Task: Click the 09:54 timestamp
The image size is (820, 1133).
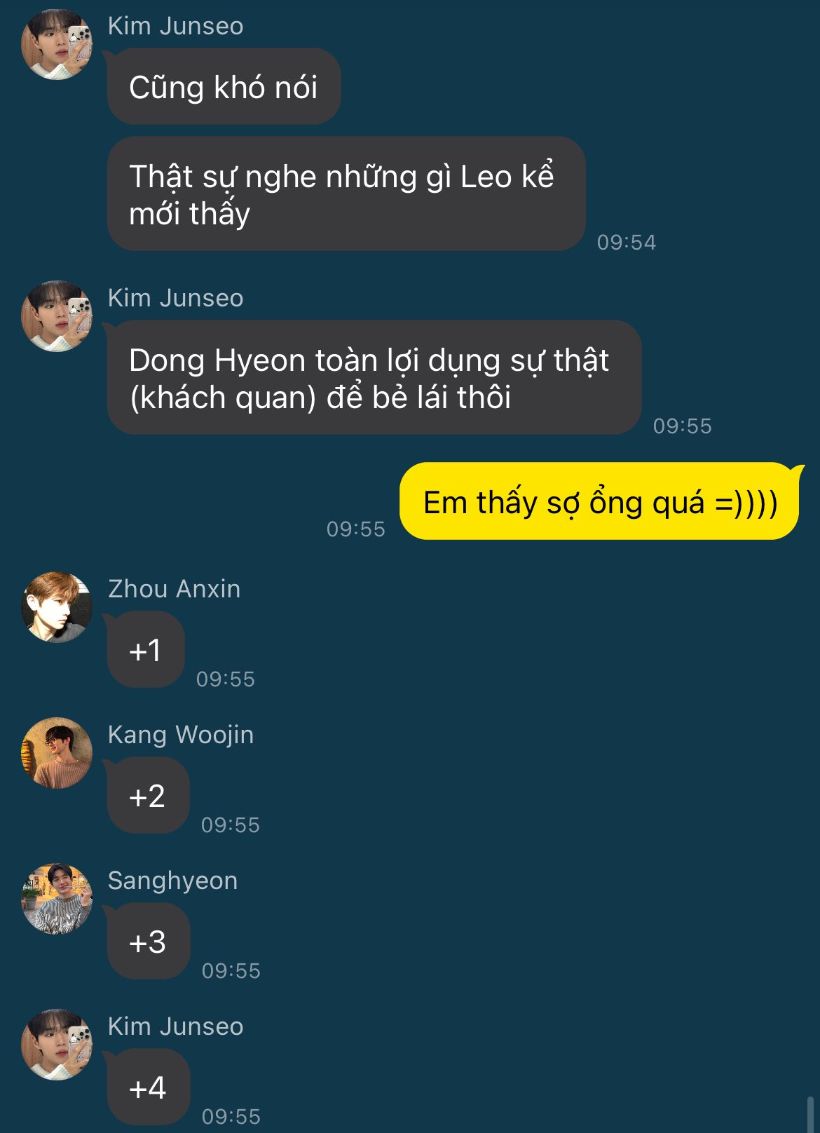Action: [x=627, y=243]
